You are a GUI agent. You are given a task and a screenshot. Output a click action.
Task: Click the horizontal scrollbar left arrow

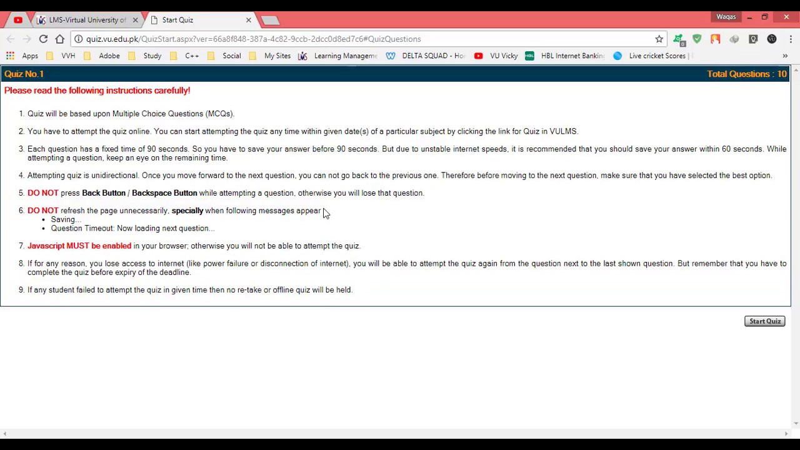[x=4, y=433]
